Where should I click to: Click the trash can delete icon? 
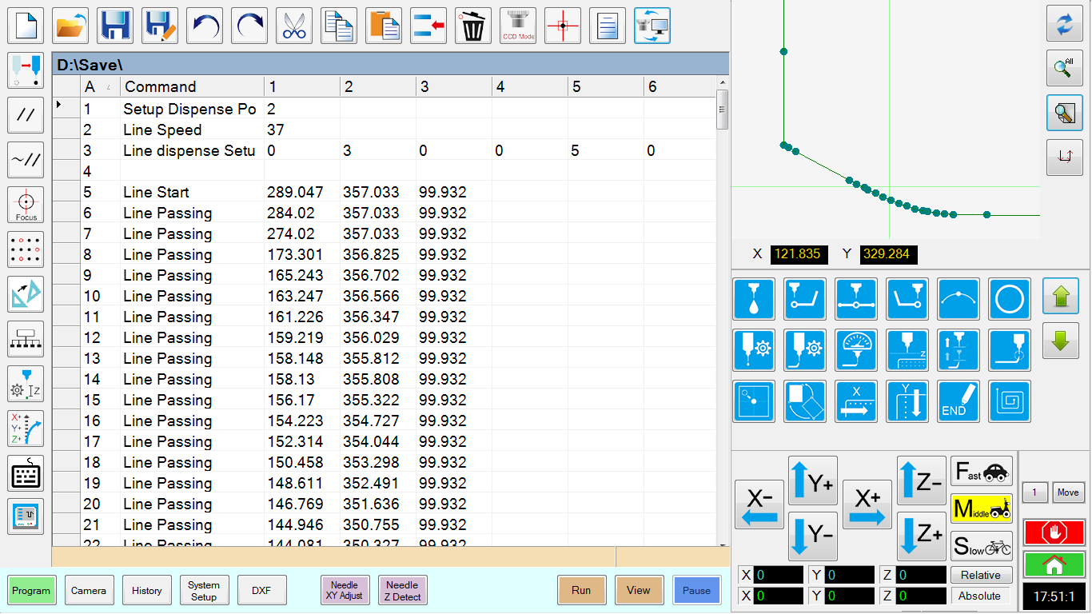coord(473,26)
